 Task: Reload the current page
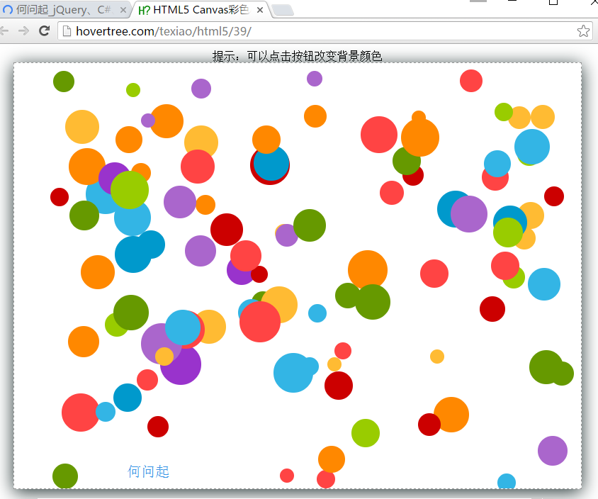[x=44, y=30]
